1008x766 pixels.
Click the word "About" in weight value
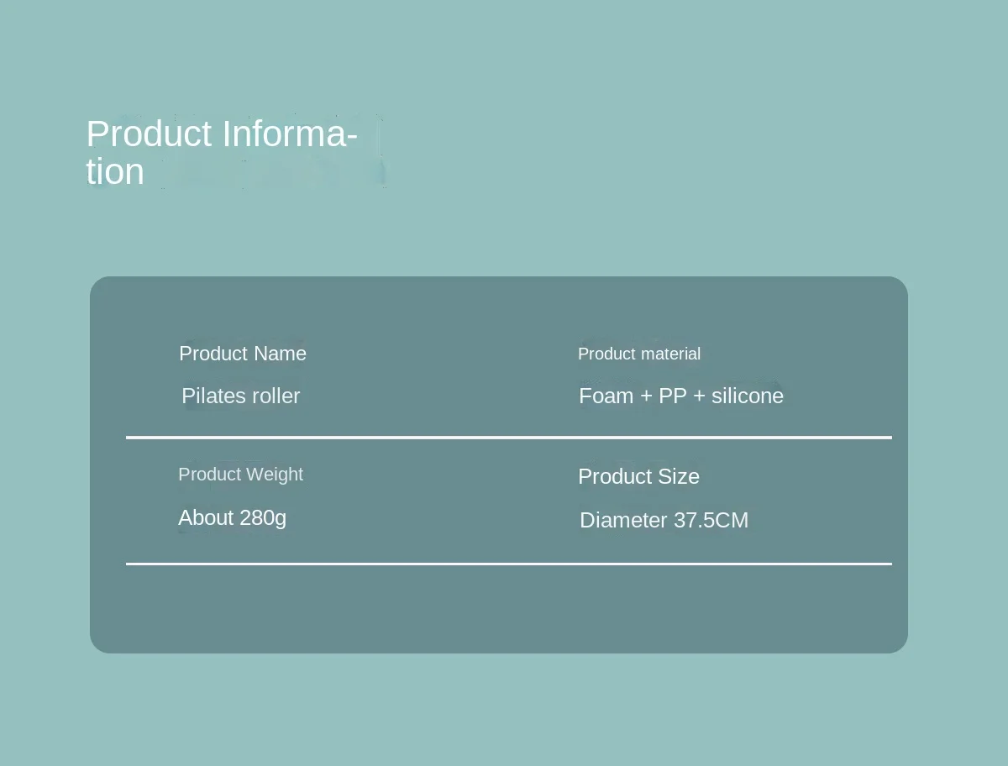pyautogui.click(x=206, y=517)
